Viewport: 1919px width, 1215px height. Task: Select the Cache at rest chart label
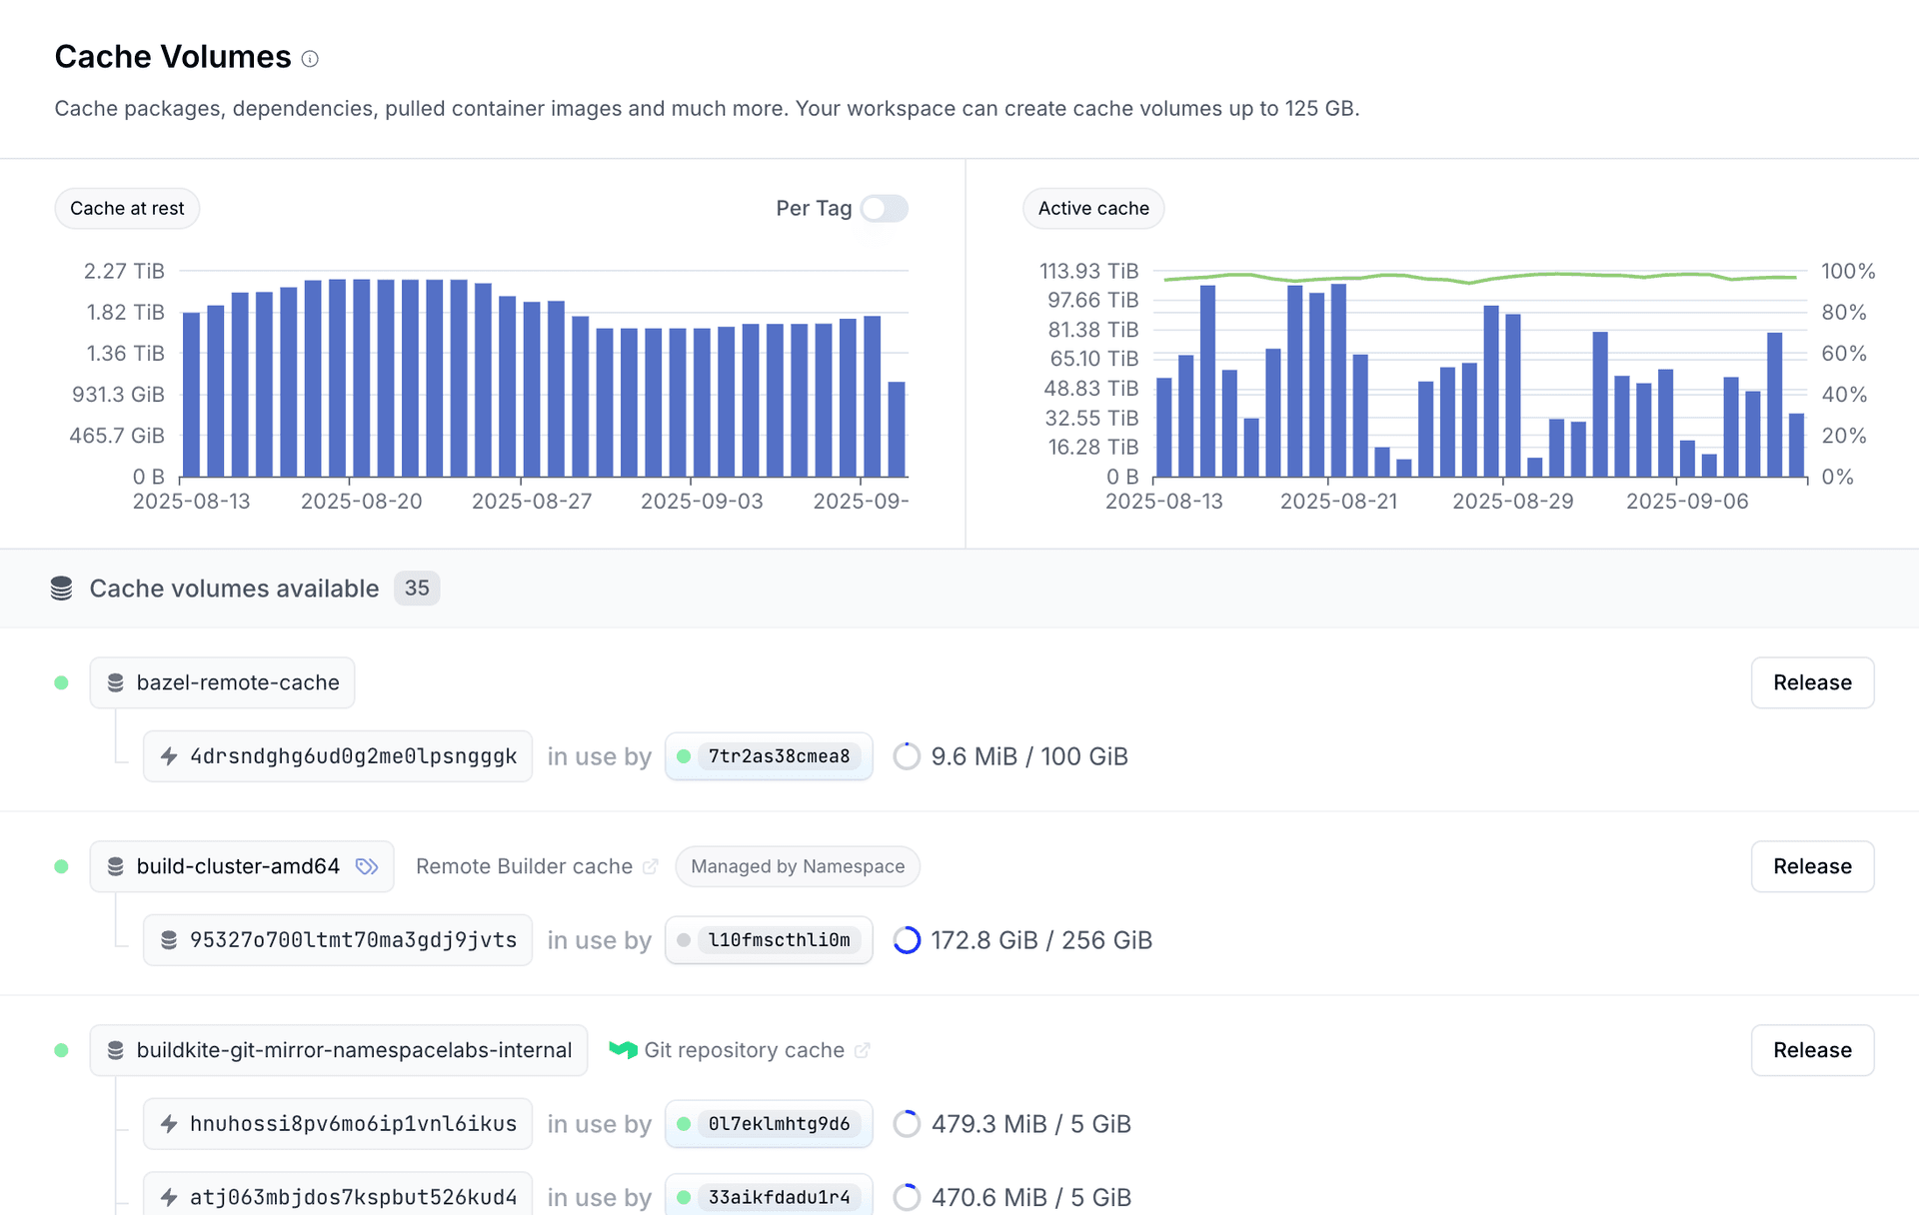(x=127, y=208)
